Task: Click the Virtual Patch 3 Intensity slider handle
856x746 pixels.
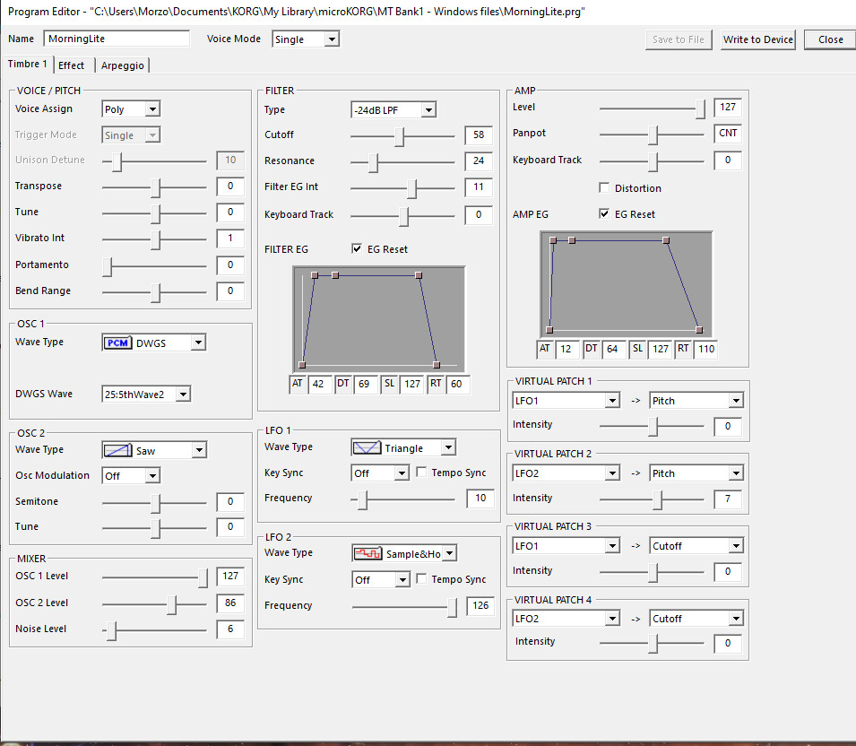Action: click(x=653, y=572)
